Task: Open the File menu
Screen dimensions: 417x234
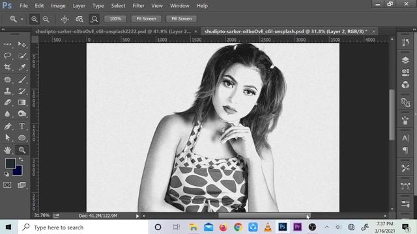Action: 23,6
